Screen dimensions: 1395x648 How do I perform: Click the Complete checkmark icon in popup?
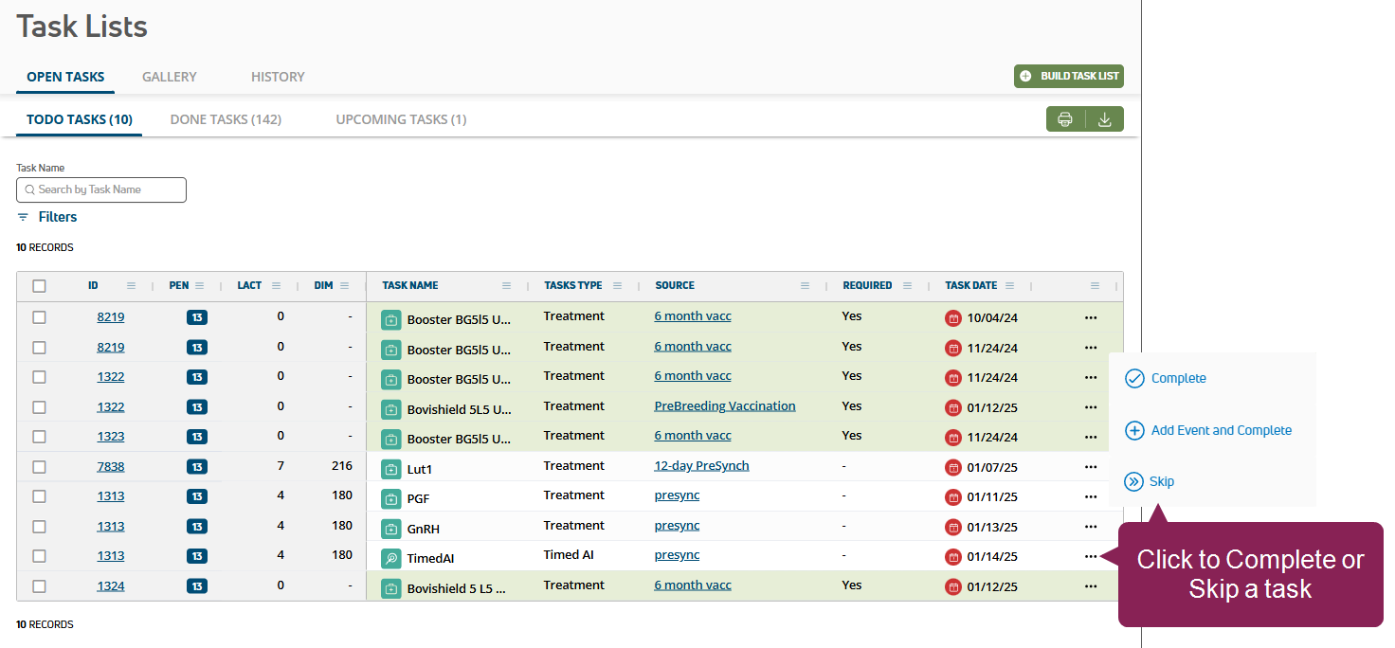[1134, 379]
